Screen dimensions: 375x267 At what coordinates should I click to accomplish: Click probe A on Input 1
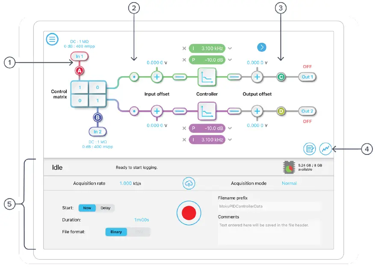coord(79,70)
